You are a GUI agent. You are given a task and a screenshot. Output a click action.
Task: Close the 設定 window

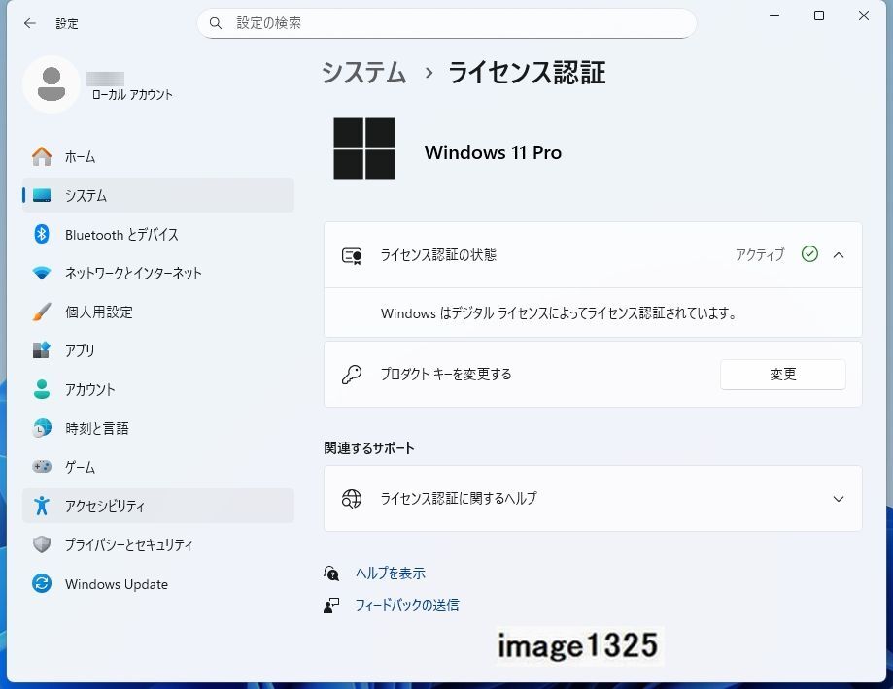click(x=864, y=16)
